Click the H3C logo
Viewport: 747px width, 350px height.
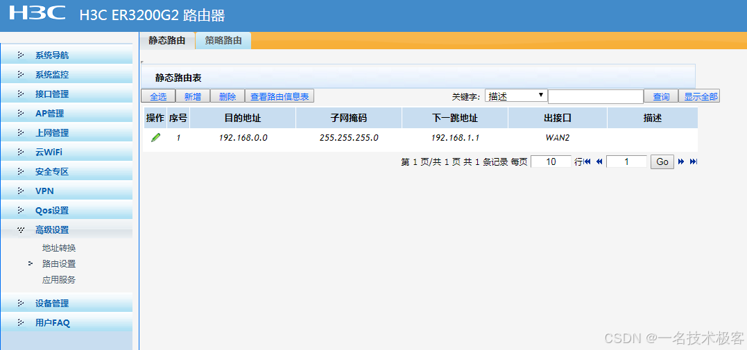coord(37,13)
